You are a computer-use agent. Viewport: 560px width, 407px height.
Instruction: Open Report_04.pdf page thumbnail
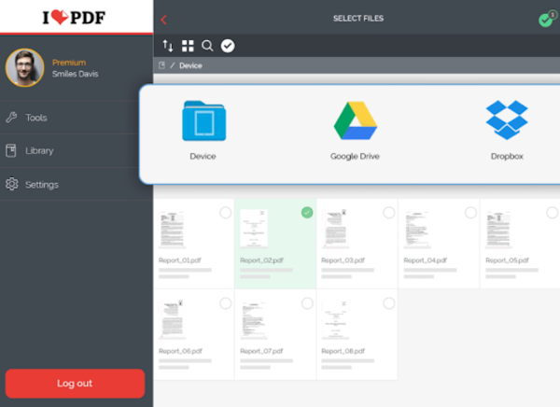coord(417,229)
